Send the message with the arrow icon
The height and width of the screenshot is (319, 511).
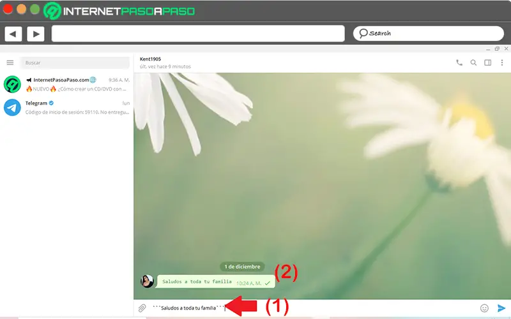point(501,308)
